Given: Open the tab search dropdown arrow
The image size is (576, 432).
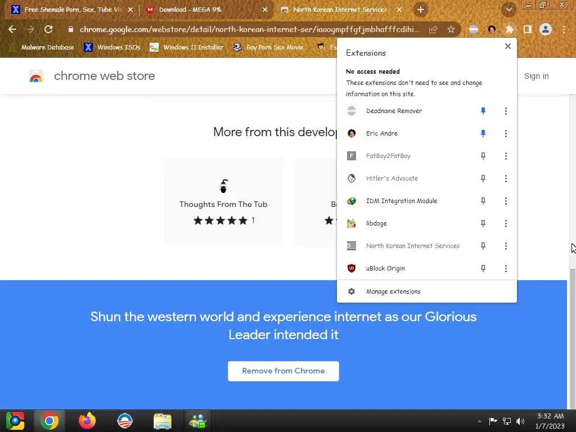Looking at the screenshot, I should pyautogui.click(x=508, y=10).
